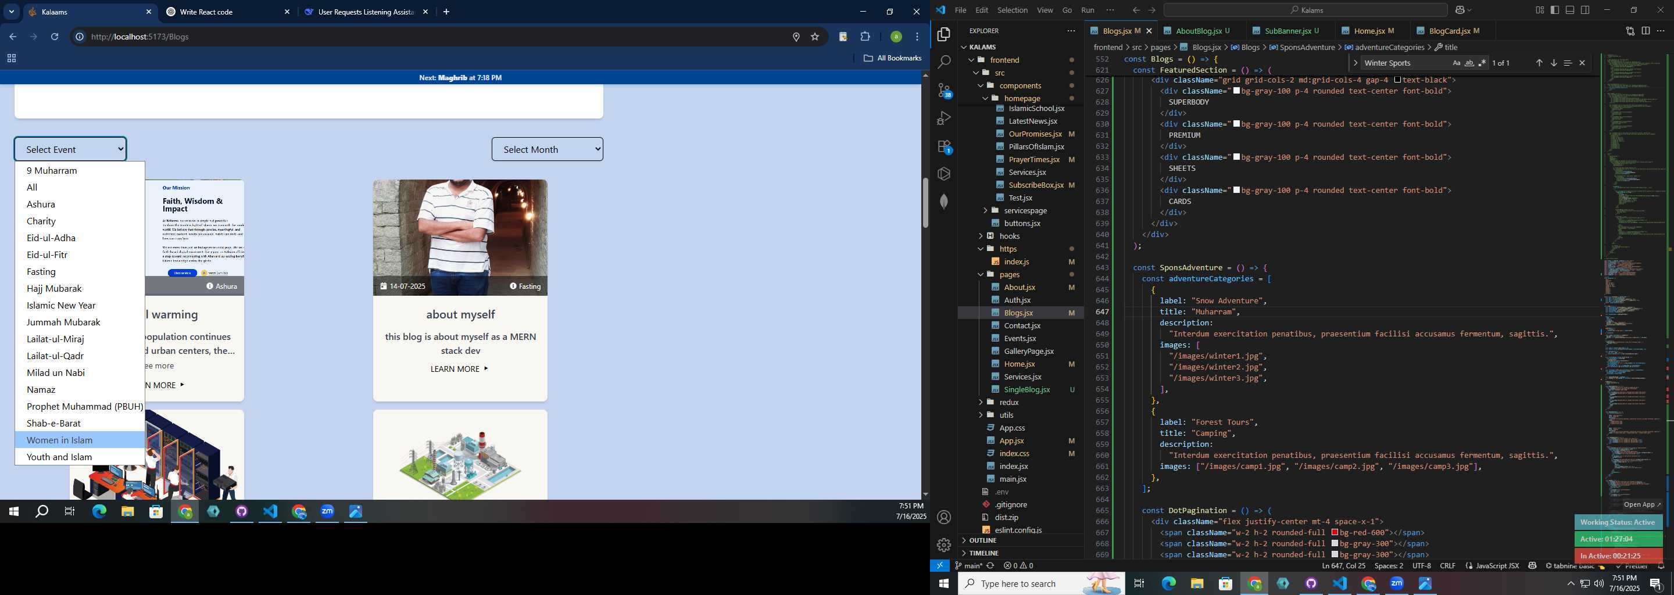Viewport: 1674px width, 595px height.
Task: Open the Run and Debug view
Action: 944,118
